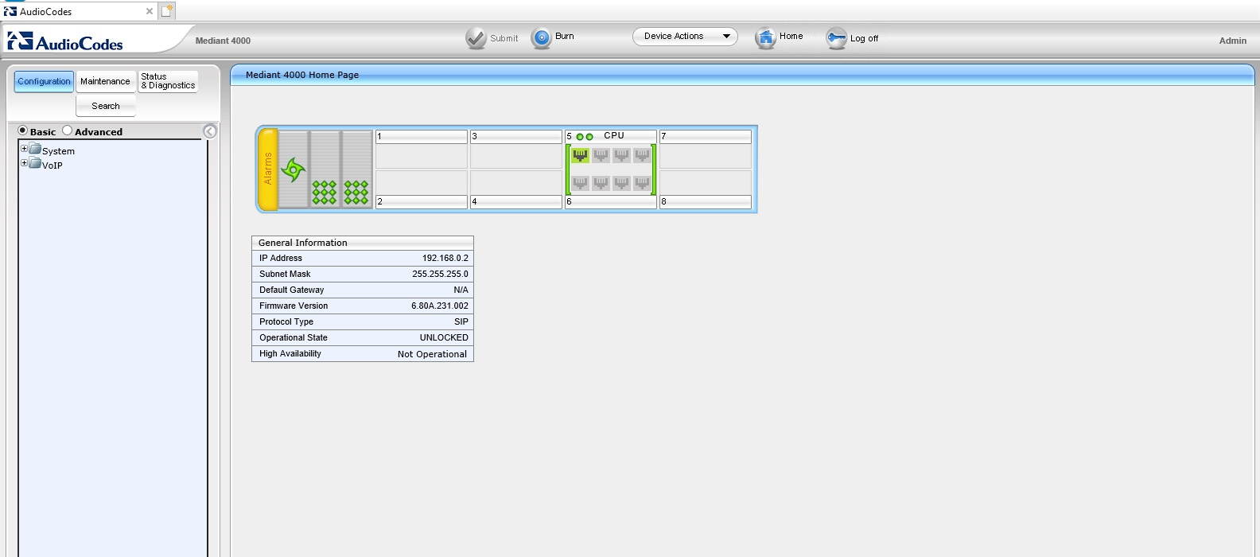Click the Log off key icon
The image size is (1260, 557).
836,38
